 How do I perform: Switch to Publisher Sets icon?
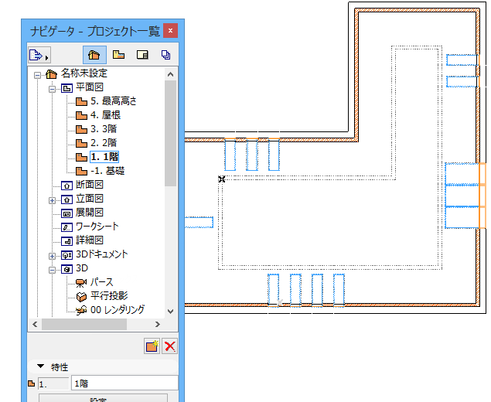[165, 55]
